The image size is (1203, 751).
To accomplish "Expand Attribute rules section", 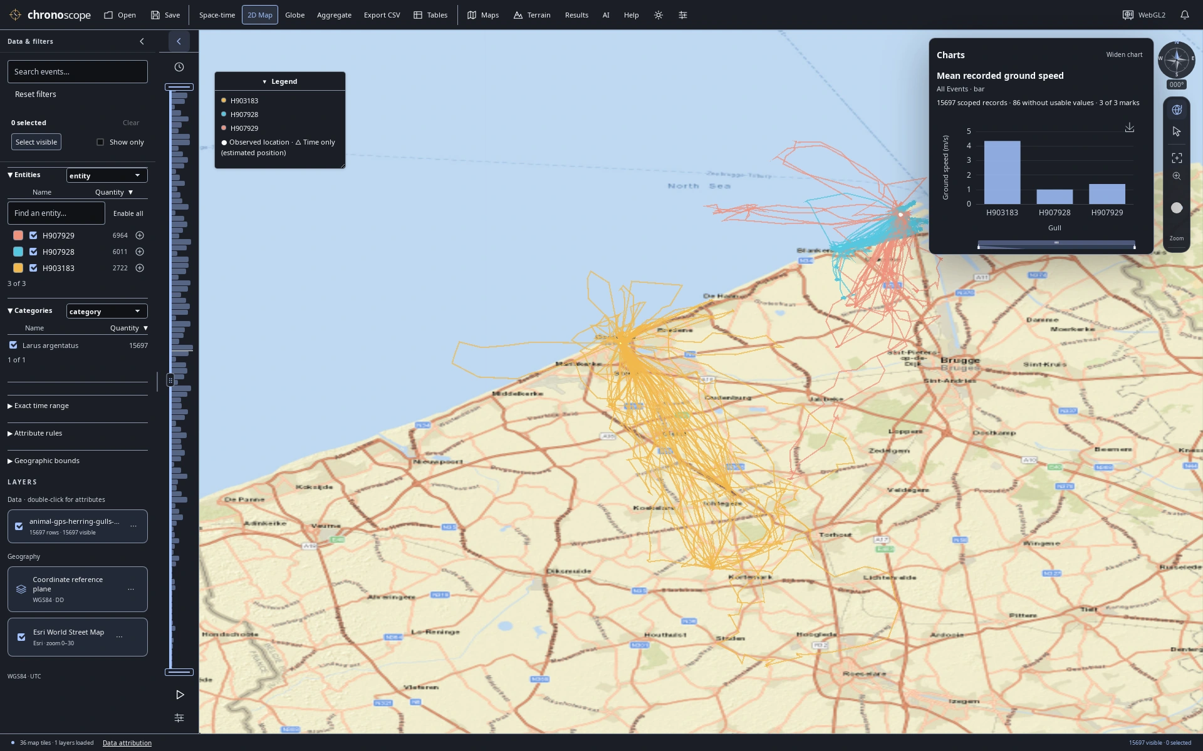I will (34, 433).
